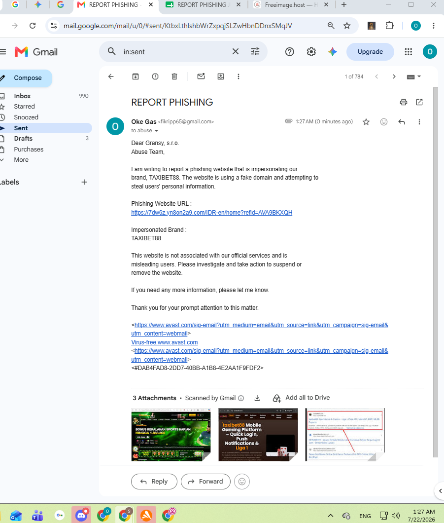Show recipient details next to 'to abuse'
This screenshot has height=523, width=444.
pos(156,131)
